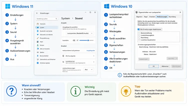Click the Windows 11 logo

[8, 6]
